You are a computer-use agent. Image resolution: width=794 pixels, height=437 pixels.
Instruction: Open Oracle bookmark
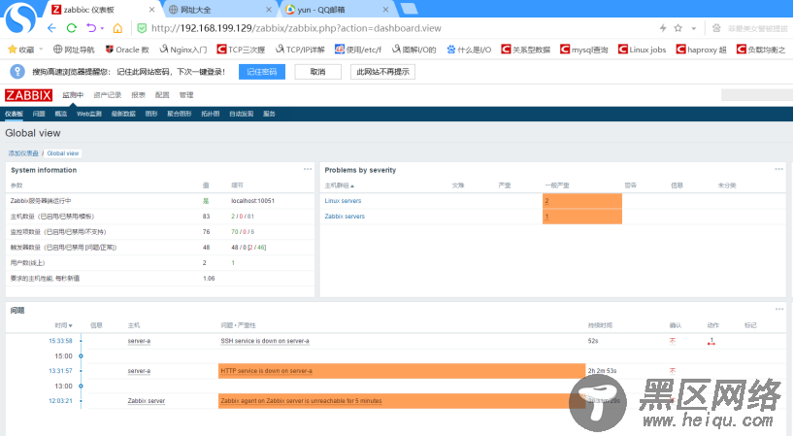click(126, 50)
